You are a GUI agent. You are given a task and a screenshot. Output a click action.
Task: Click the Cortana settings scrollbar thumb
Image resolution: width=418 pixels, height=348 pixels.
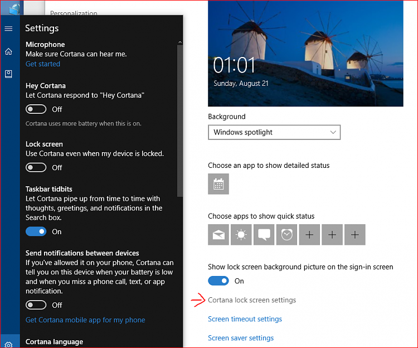pos(180,121)
